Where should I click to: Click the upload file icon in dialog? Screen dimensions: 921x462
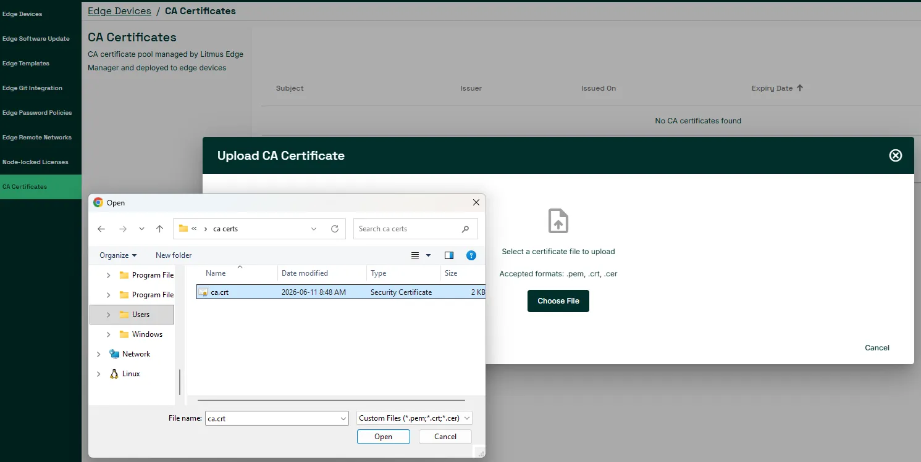(x=558, y=221)
